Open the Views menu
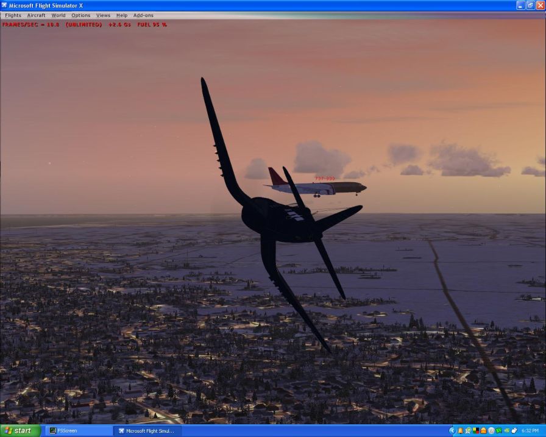 tap(103, 15)
